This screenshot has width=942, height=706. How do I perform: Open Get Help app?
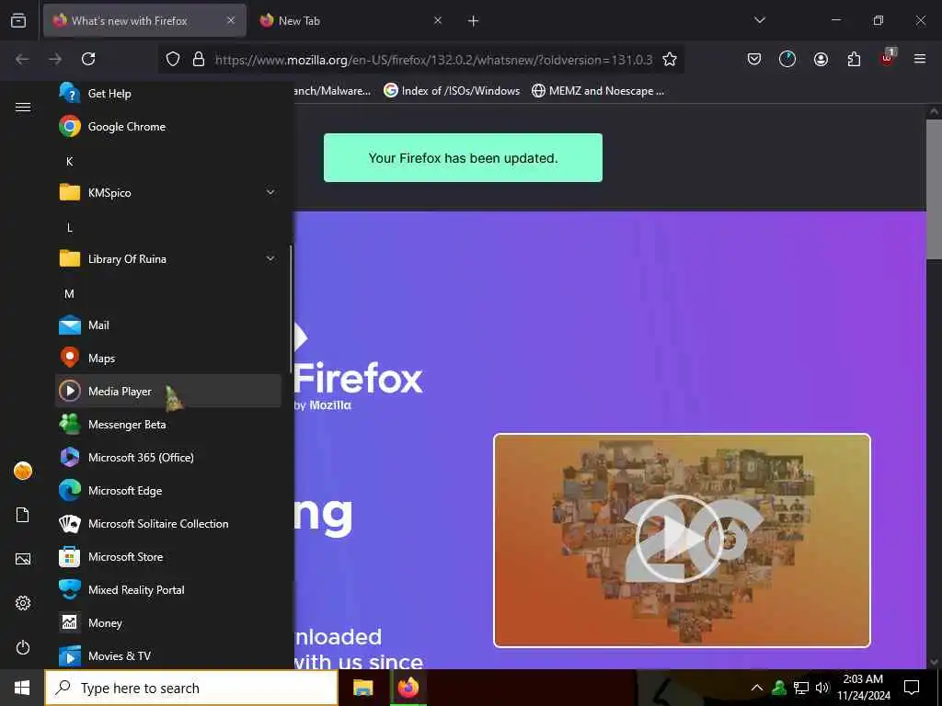[x=168, y=94]
